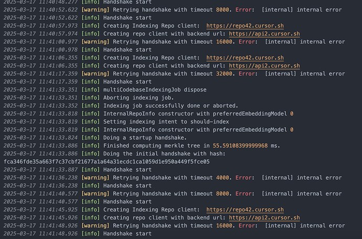Follow the repo42.cursor.sh link at 11:41:06.355
This screenshot has width=362, height=239.
pyautogui.click(x=245, y=58)
